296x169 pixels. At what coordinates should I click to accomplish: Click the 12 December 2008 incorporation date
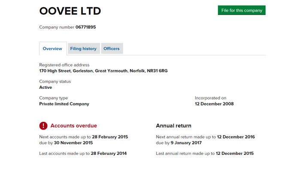[214, 104]
